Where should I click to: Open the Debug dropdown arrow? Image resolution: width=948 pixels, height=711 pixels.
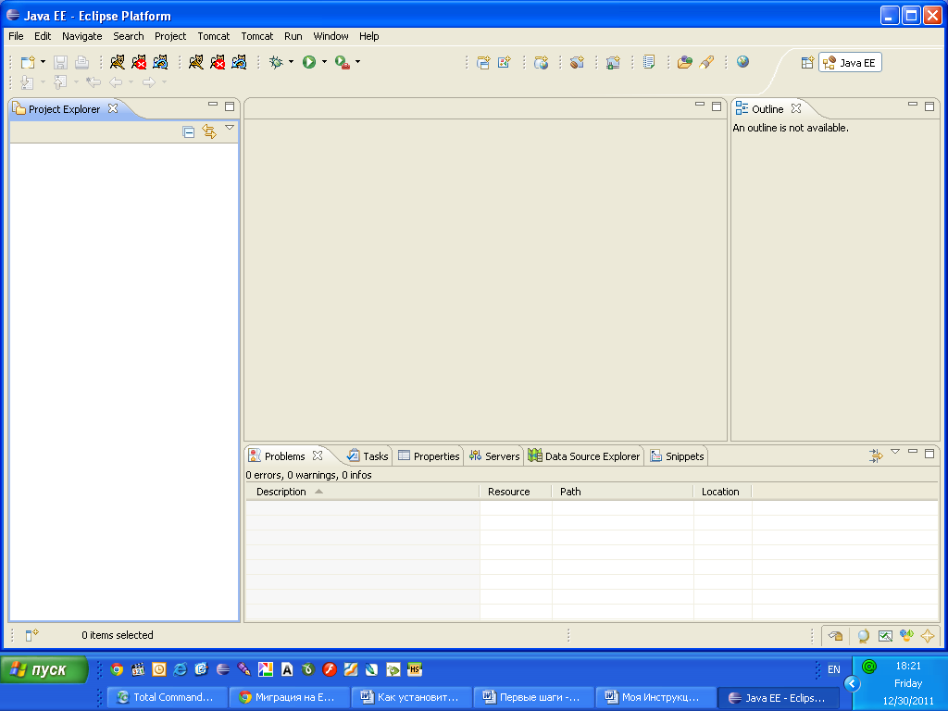click(x=291, y=62)
